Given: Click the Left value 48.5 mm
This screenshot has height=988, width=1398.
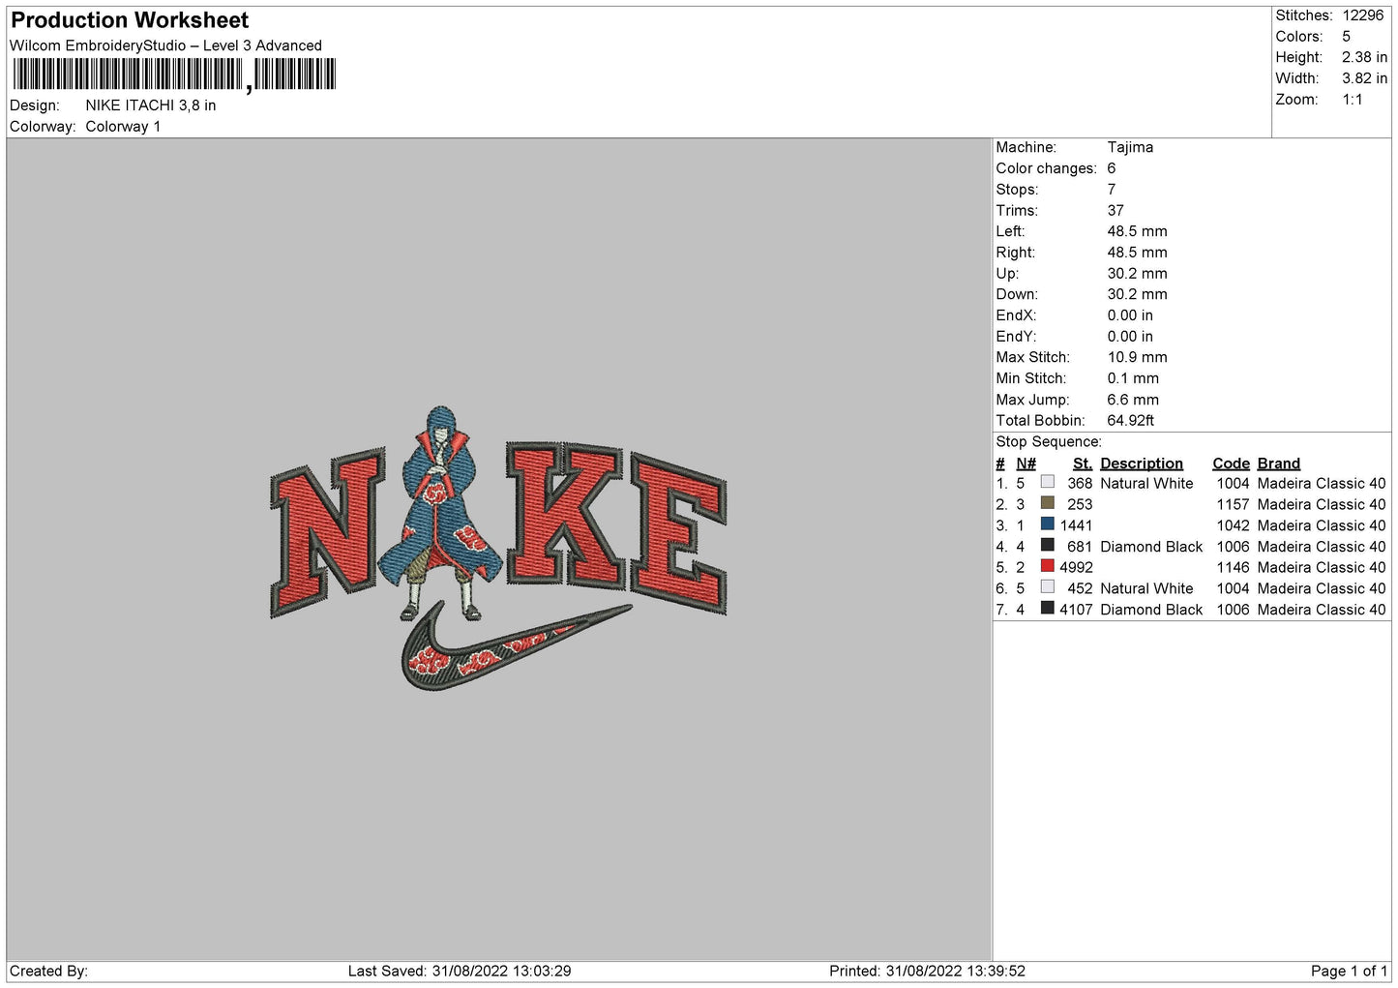Looking at the screenshot, I should coord(1137,231).
